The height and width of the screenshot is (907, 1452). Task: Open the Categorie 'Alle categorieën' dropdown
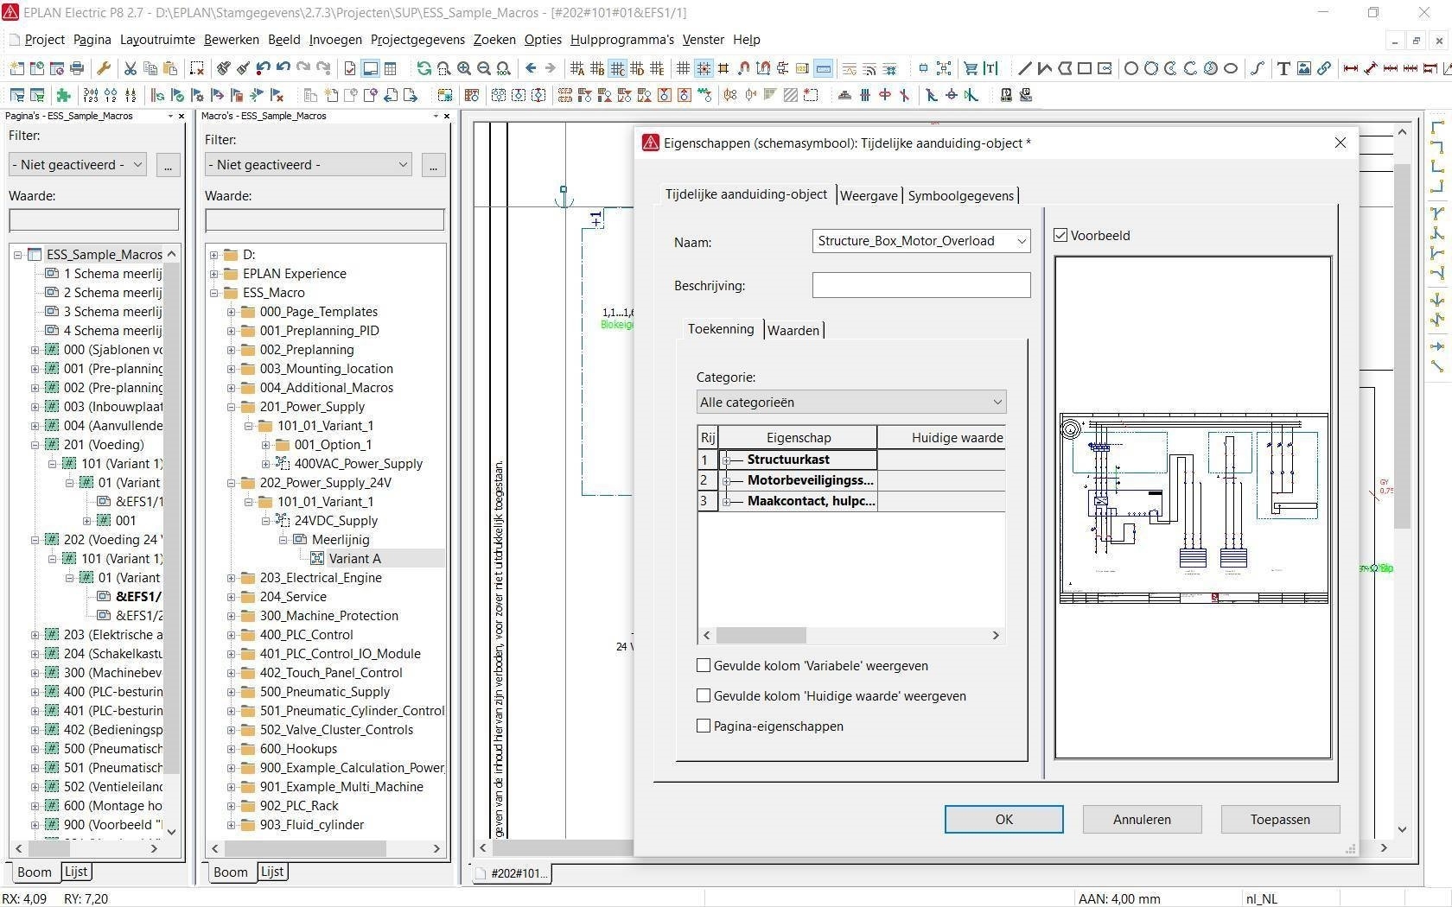(851, 402)
